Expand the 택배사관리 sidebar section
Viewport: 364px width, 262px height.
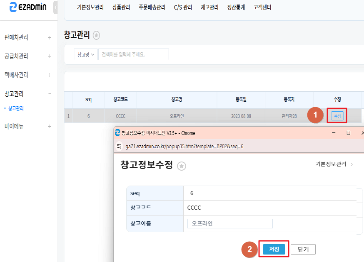click(50, 75)
